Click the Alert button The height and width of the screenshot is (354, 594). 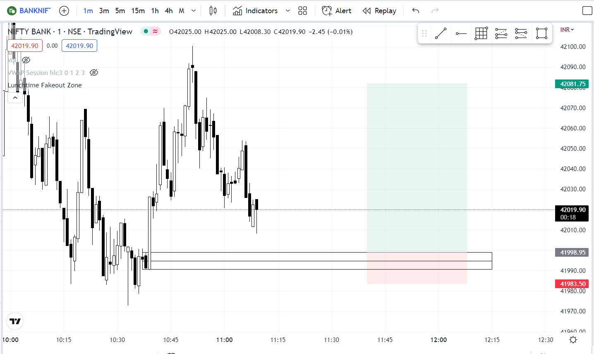(x=337, y=11)
